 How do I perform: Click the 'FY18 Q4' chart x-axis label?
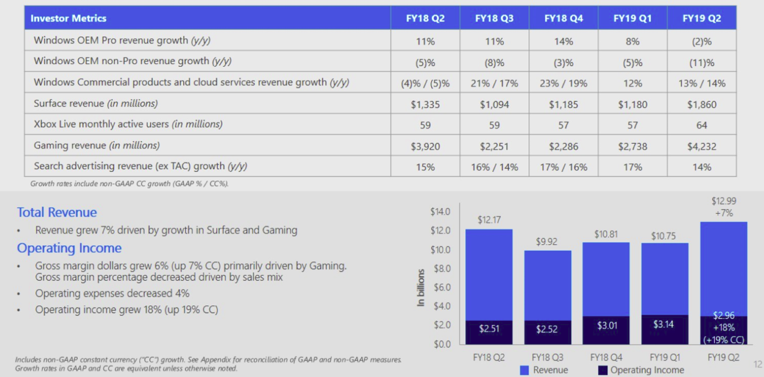point(606,358)
